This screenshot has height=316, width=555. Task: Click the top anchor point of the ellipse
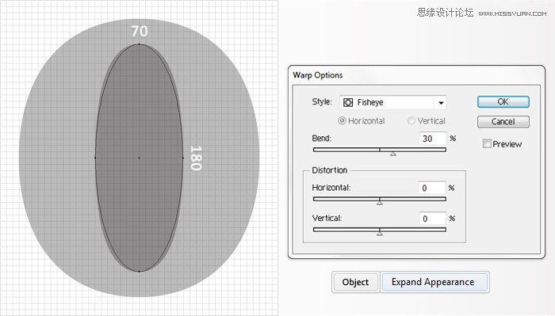point(139,44)
